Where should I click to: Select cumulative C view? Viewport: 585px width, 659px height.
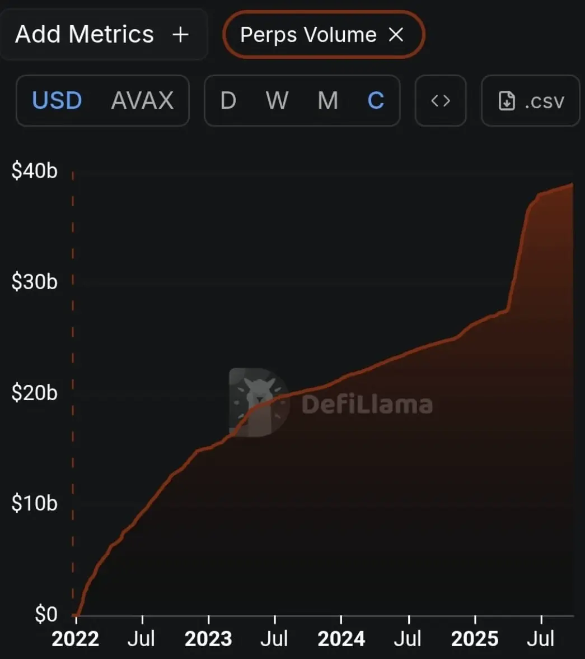376,101
